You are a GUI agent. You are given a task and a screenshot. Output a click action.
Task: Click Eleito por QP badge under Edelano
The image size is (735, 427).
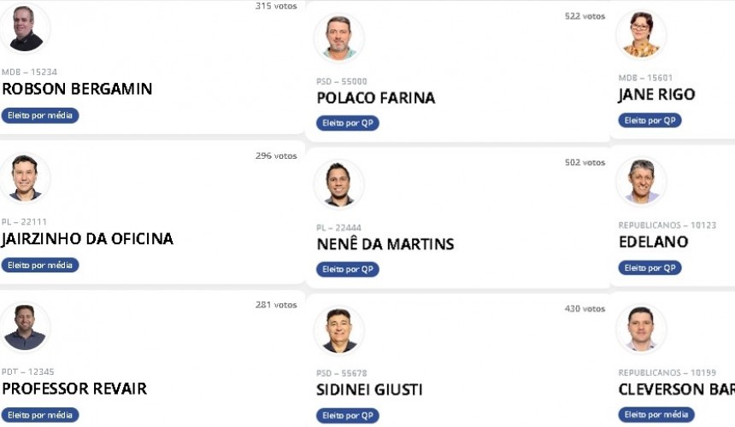point(650,268)
